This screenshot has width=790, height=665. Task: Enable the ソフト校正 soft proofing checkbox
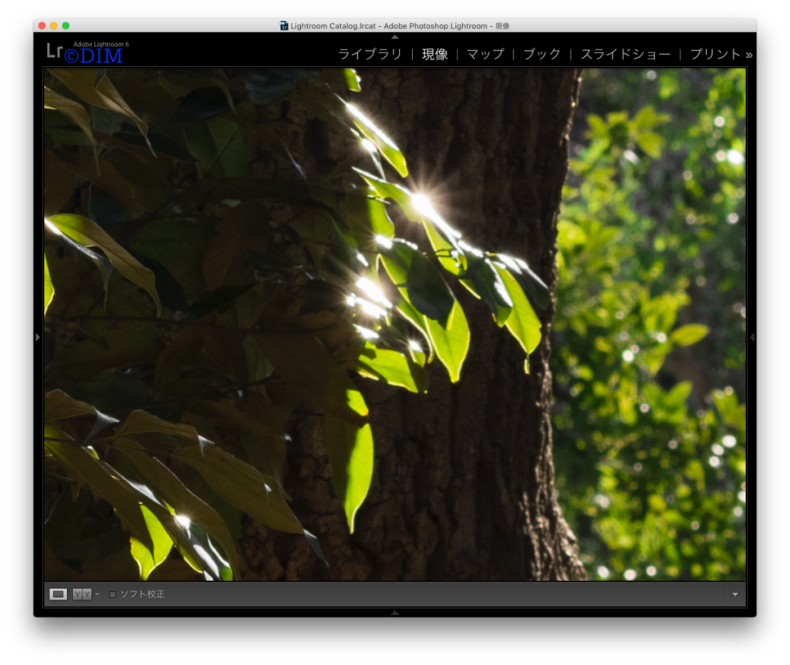point(113,595)
